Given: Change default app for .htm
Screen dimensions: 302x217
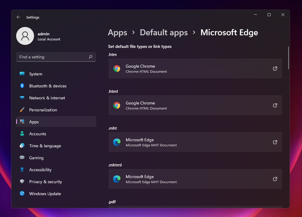Looking at the screenshot, I should 195,69.
